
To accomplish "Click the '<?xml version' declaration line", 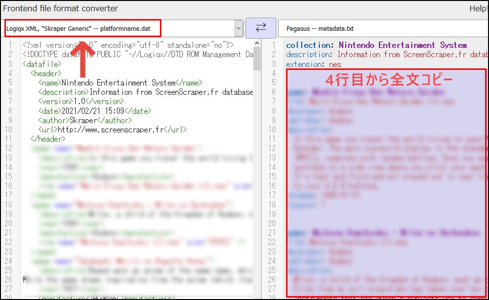I will 128,45.
